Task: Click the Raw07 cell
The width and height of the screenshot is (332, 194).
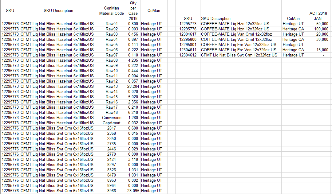Action: click(112, 55)
